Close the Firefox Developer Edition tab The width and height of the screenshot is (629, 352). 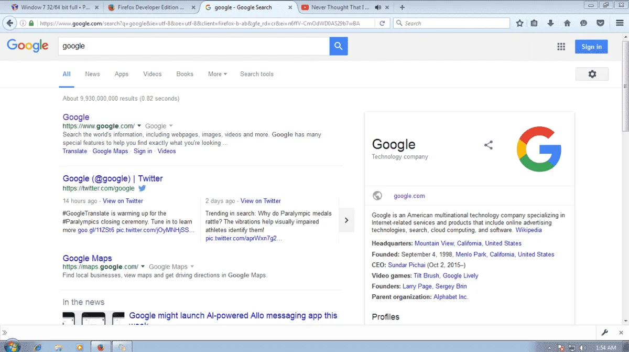click(x=194, y=7)
